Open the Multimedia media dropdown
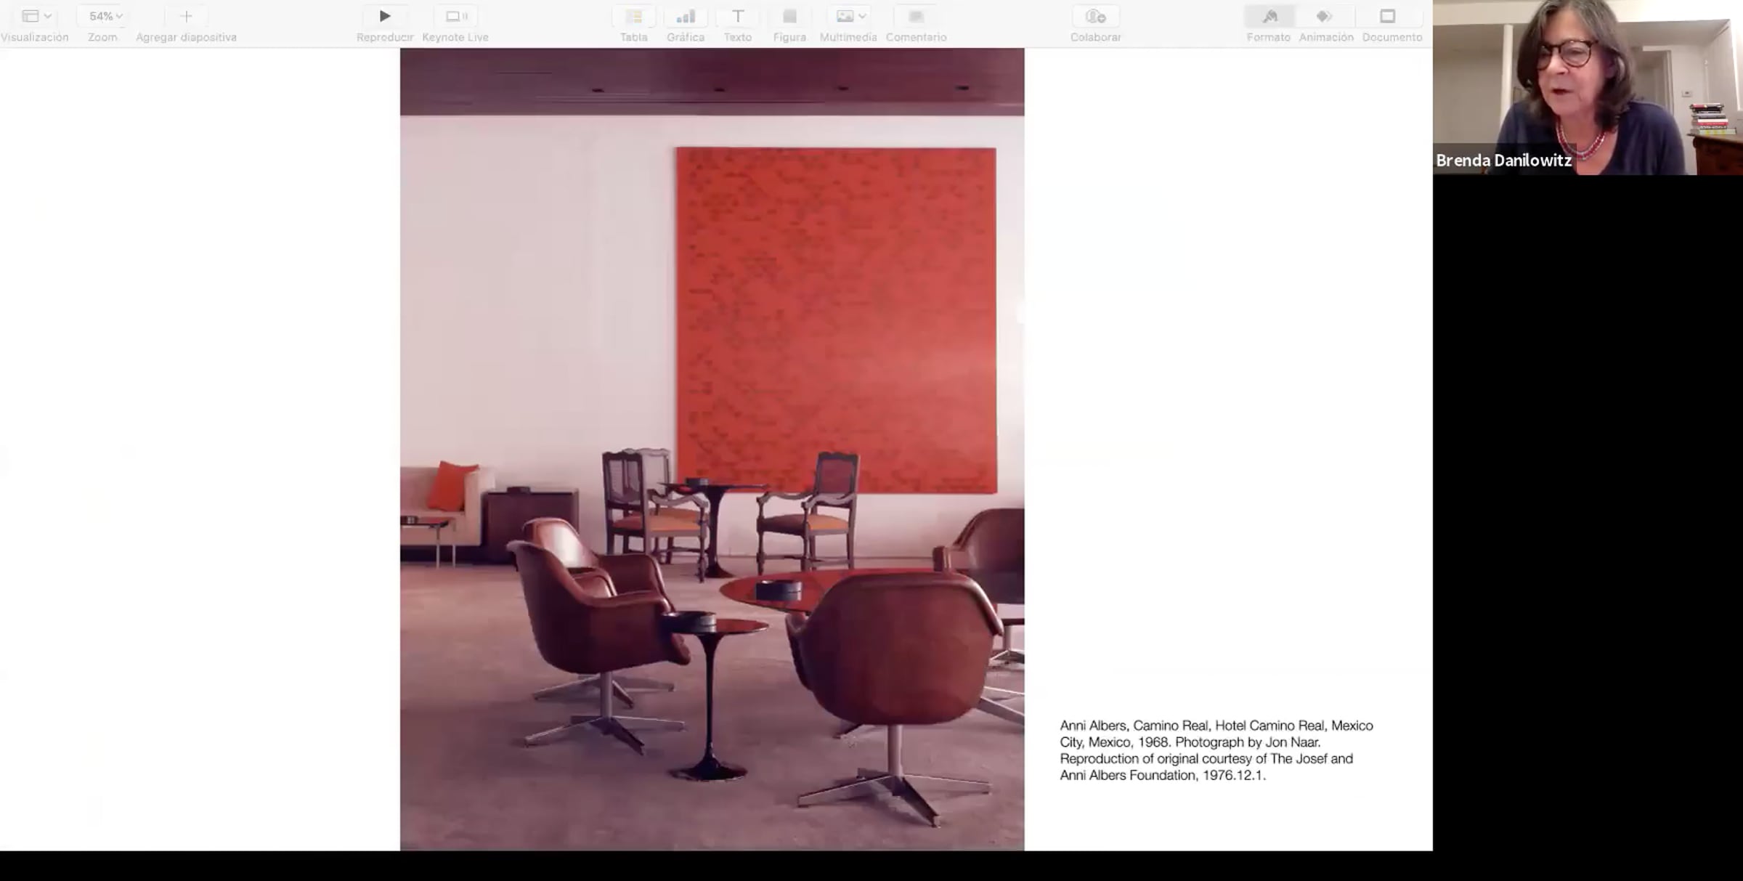The height and width of the screenshot is (881, 1743). coord(850,16)
